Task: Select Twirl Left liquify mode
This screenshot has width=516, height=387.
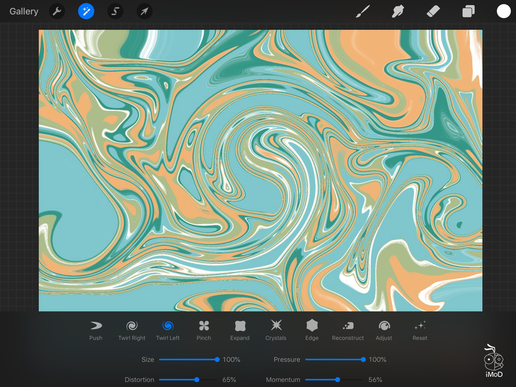Action: (x=168, y=330)
